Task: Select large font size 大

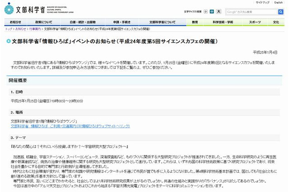Action: (x=219, y=12)
